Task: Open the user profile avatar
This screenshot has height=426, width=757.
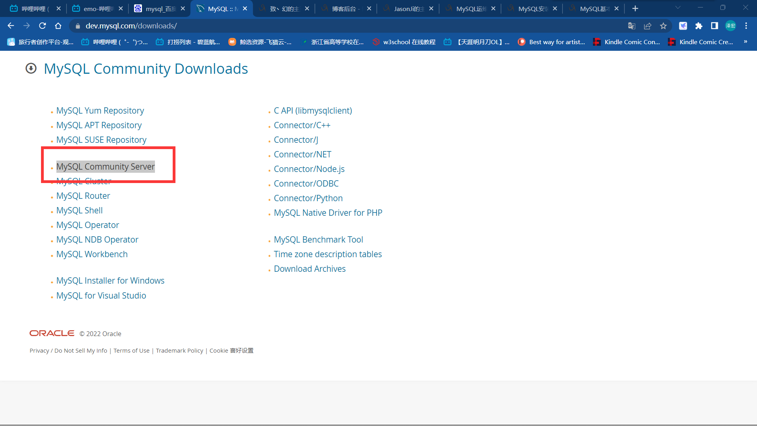Action: [x=731, y=26]
